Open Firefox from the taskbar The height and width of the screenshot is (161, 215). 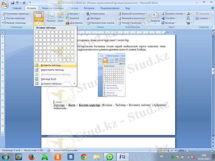32,156
